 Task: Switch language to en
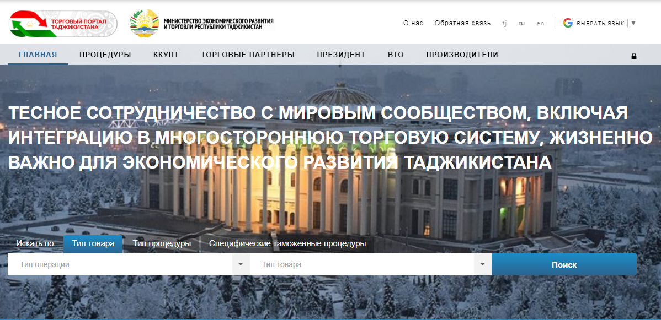coord(540,23)
